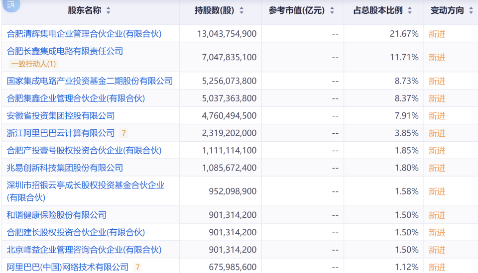Open shareholder 合肥长鑫集成电路有限责任公司
Viewport: 478px width, 273px height.
point(65,51)
